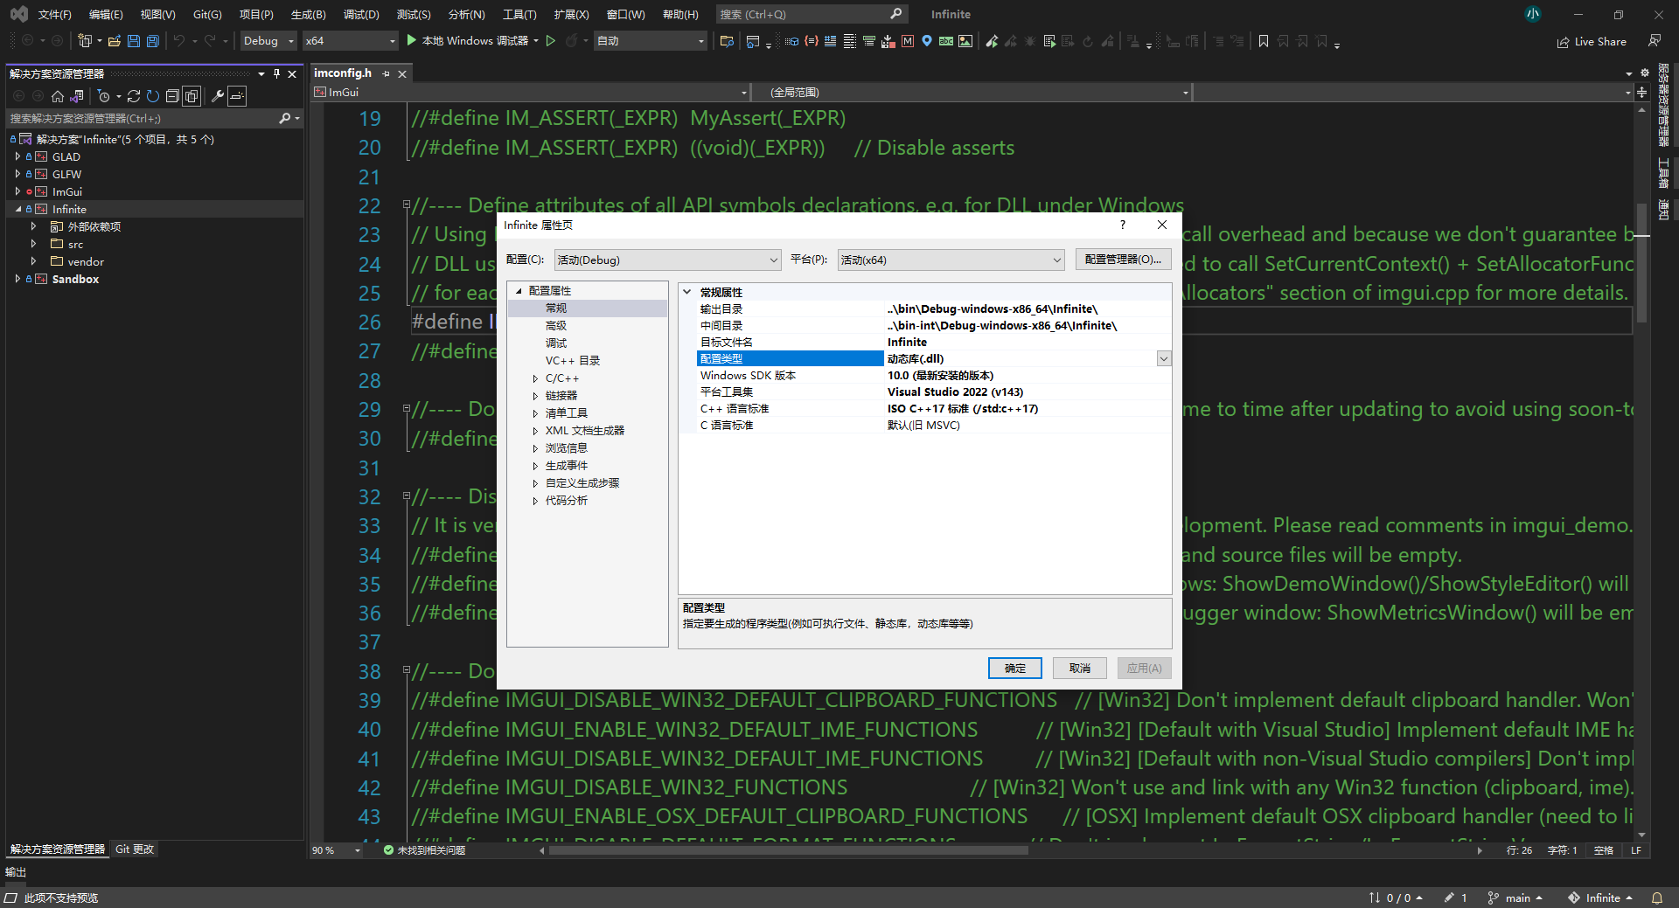Screen dimensions: 1679x908
Task: Toggle bookmark with the bookmark toolbar icon
Action: click(1264, 41)
